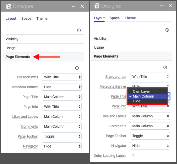Close the right Designer panel
Image resolution: width=177 pixels, height=164 pixels.
tap(170, 6)
